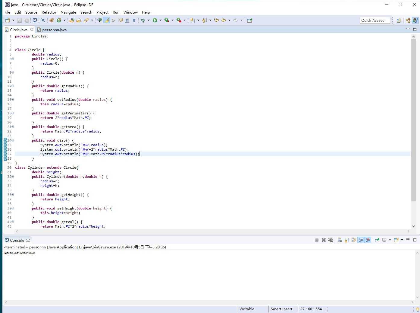Collapse getRadius method fold at line 12
This screenshot has width=420, height=313.
click(x=13, y=86)
